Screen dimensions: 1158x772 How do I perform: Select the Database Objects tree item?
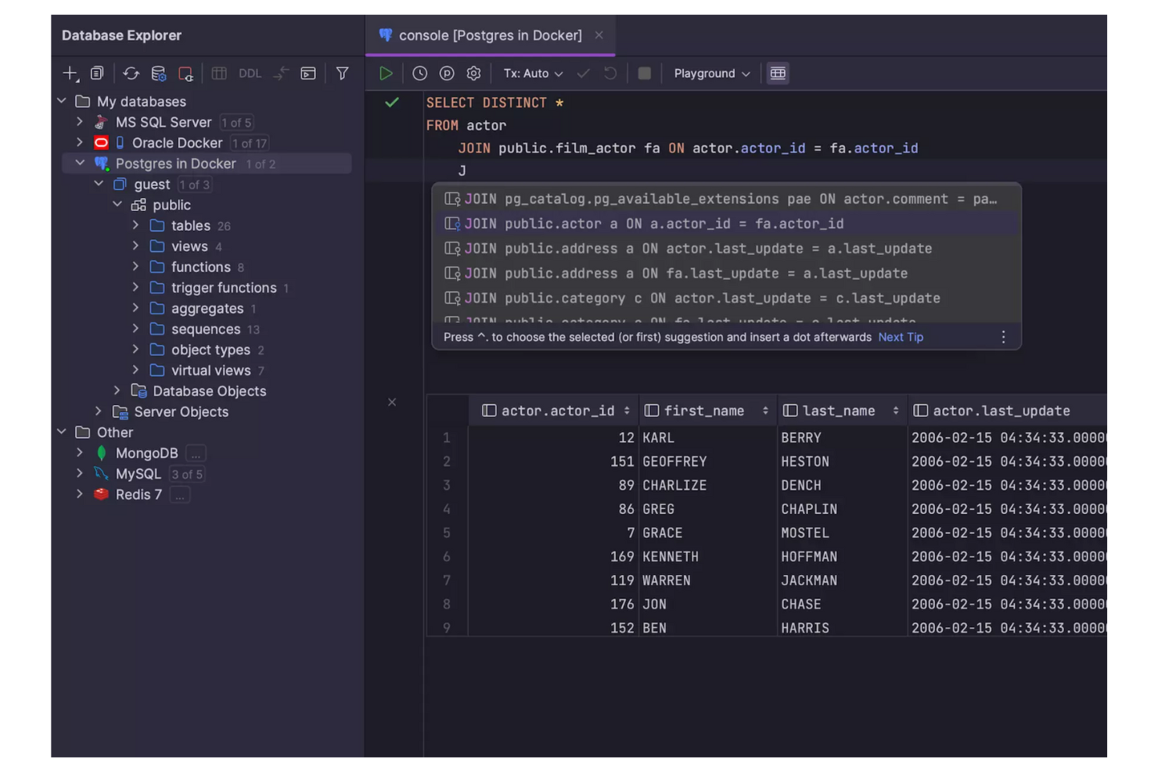(x=209, y=391)
